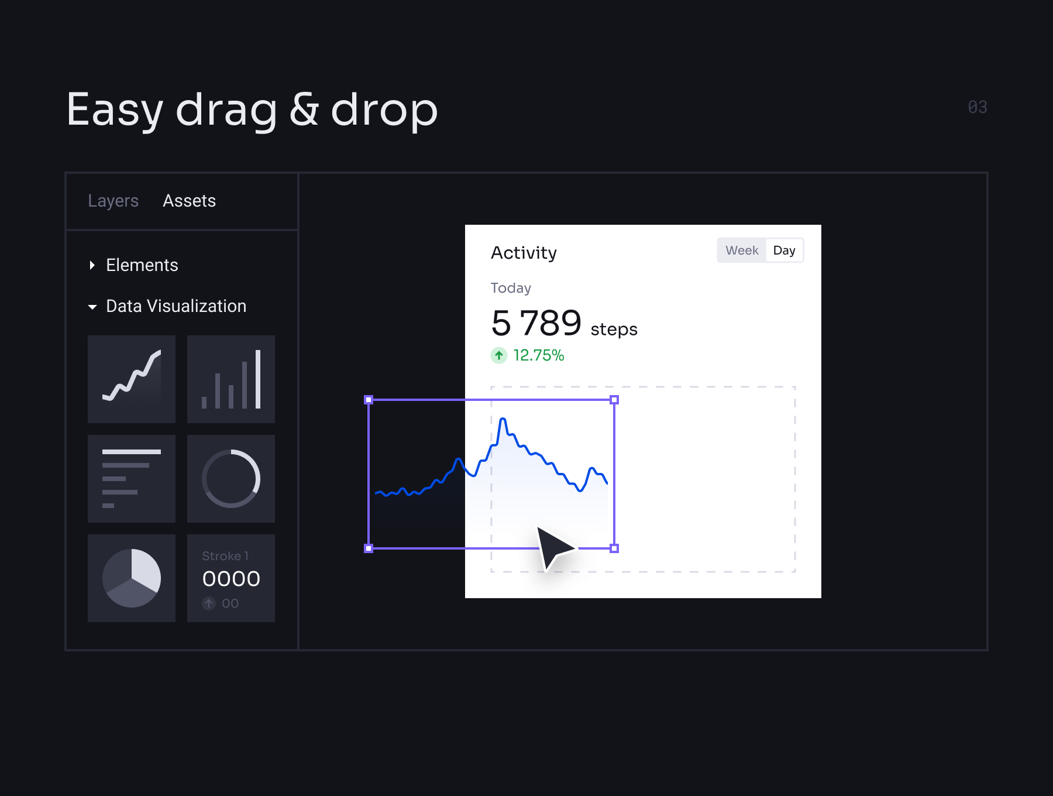
Task: Click the Elements label
Action: [142, 265]
